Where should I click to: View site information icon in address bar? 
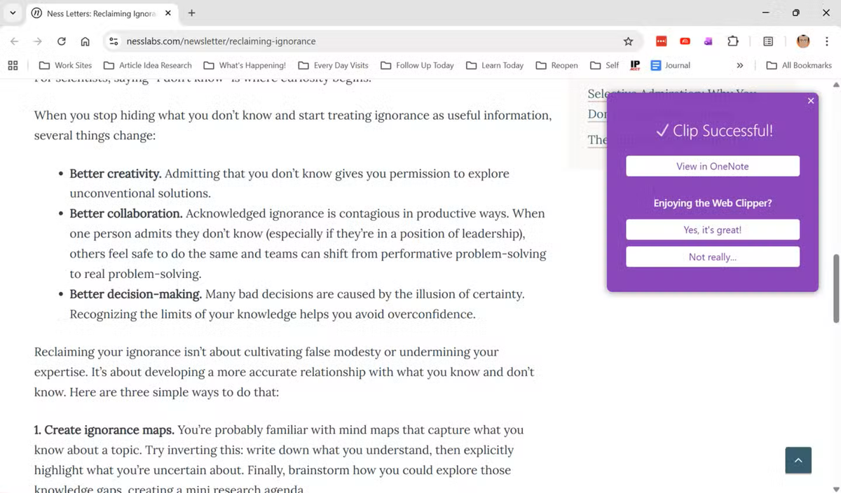tap(114, 41)
